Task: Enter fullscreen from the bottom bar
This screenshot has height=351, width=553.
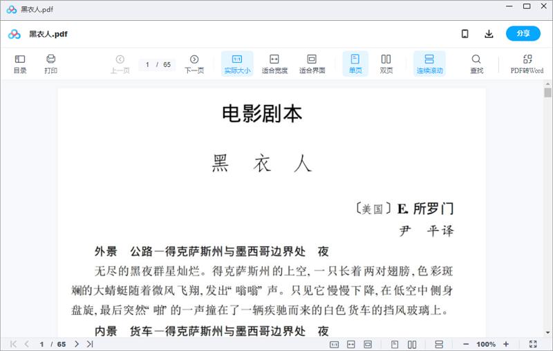Action: point(533,344)
